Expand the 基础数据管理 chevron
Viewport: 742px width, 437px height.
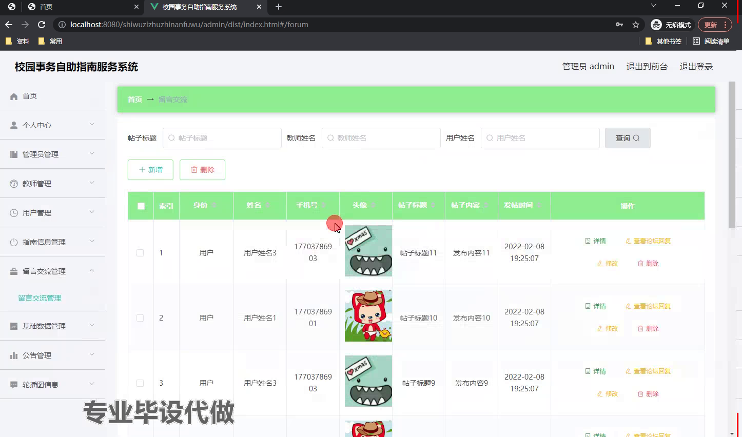pos(92,325)
